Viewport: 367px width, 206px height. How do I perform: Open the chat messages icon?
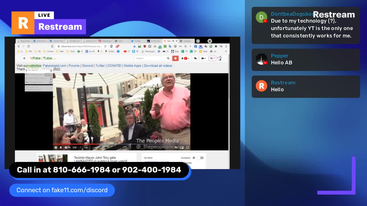[x=195, y=58]
